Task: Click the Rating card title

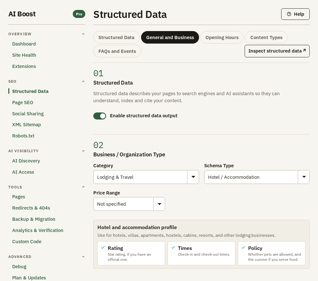Action: 115,248
